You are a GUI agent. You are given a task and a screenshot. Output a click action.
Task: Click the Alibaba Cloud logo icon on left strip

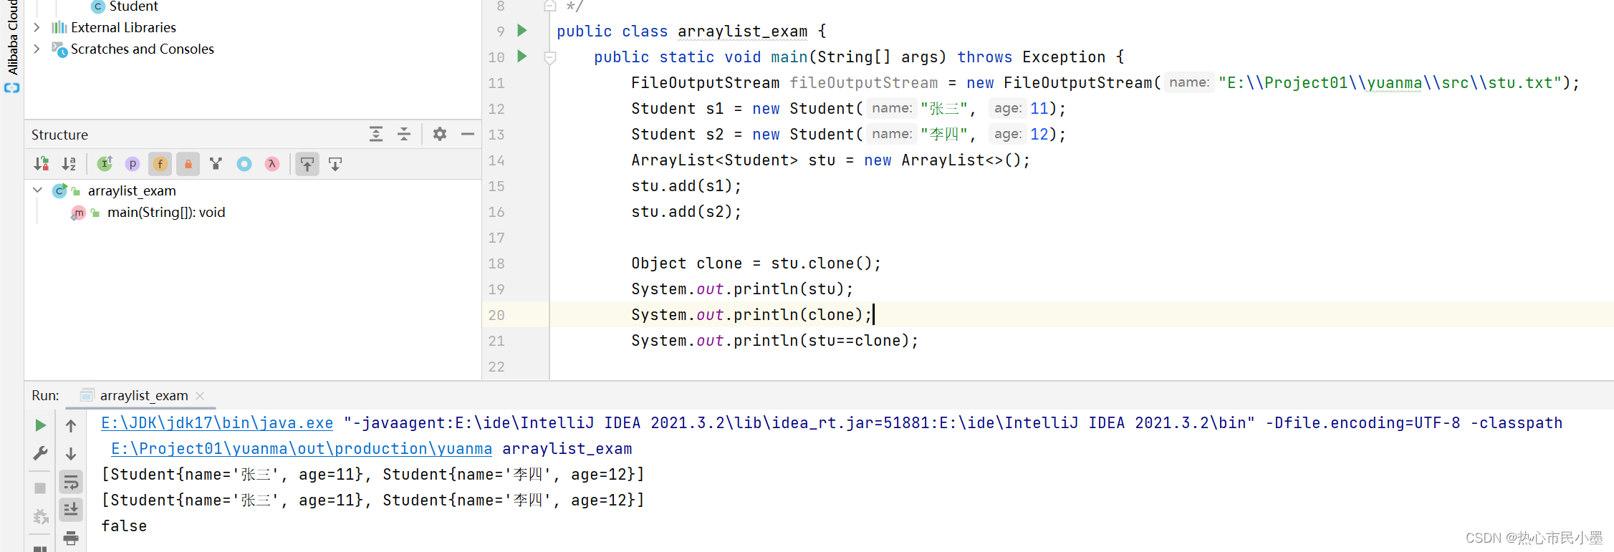click(x=12, y=88)
